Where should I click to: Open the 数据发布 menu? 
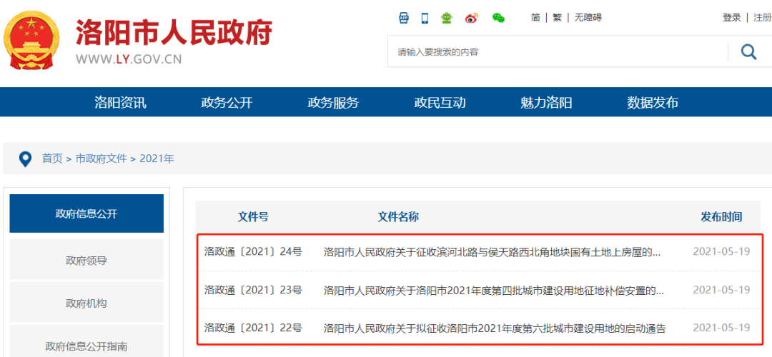point(653,103)
